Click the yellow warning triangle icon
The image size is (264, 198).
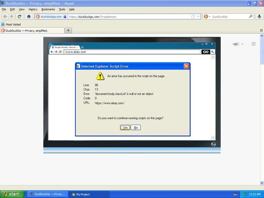pyautogui.click(x=100, y=76)
